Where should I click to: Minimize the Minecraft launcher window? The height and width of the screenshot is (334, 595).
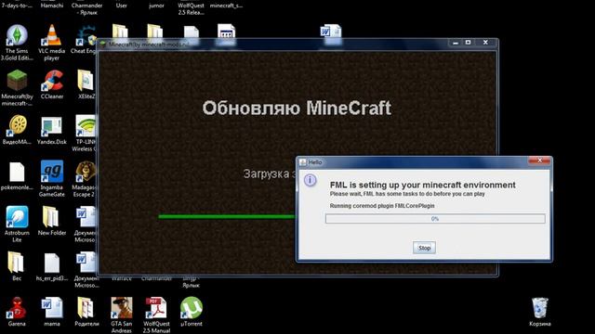coord(456,43)
